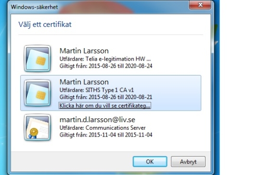Click 'Utfärdare: Telia e-legitimation HW' text

105,59
